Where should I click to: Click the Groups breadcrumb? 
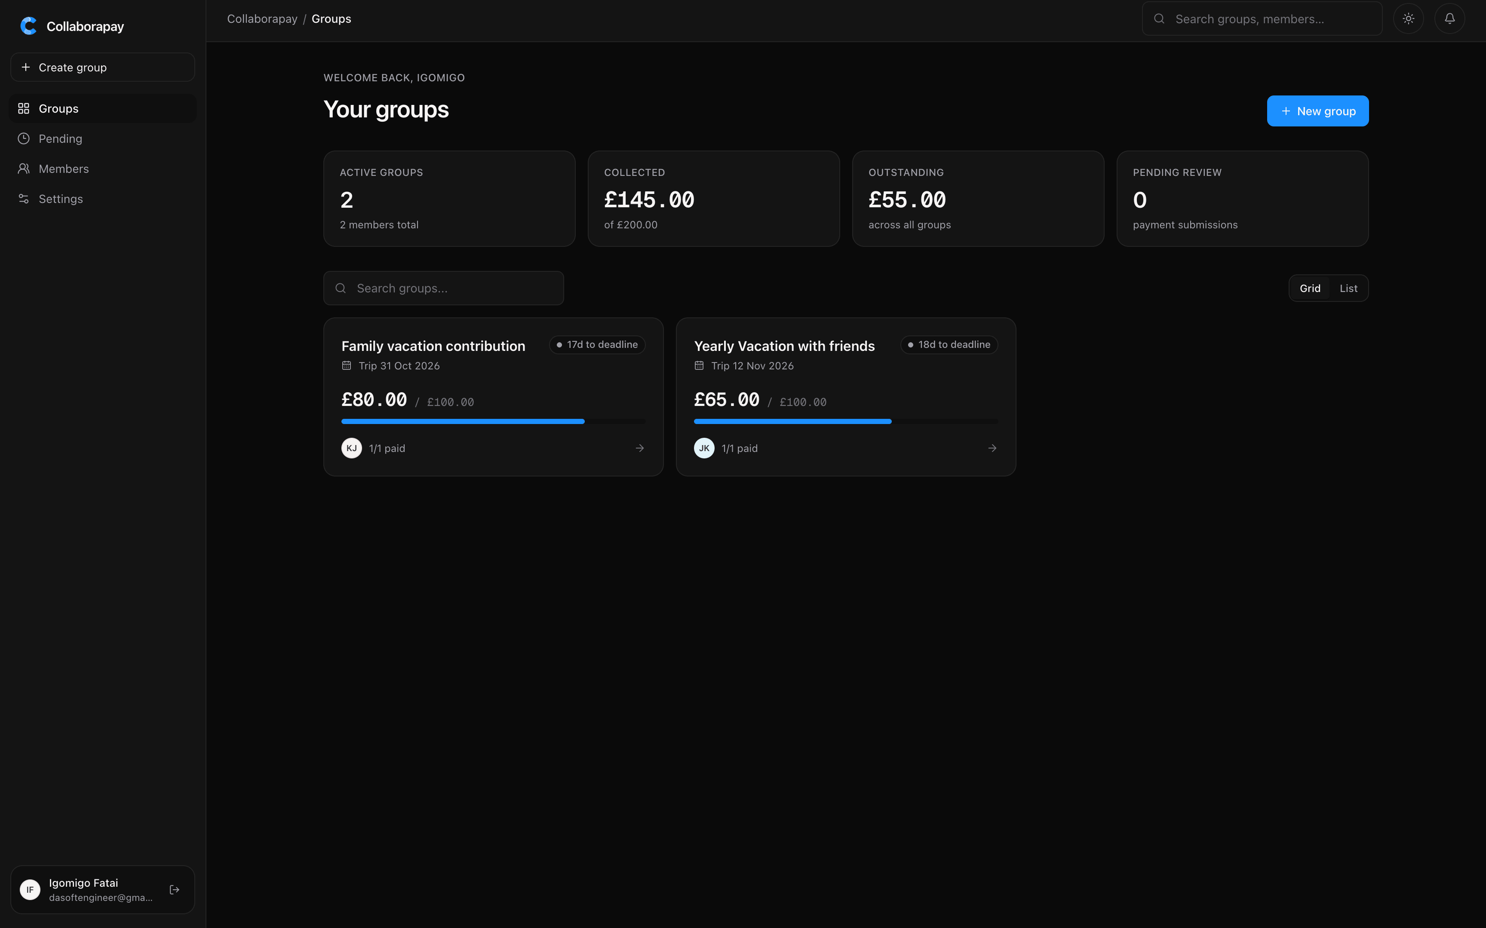pos(332,18)
